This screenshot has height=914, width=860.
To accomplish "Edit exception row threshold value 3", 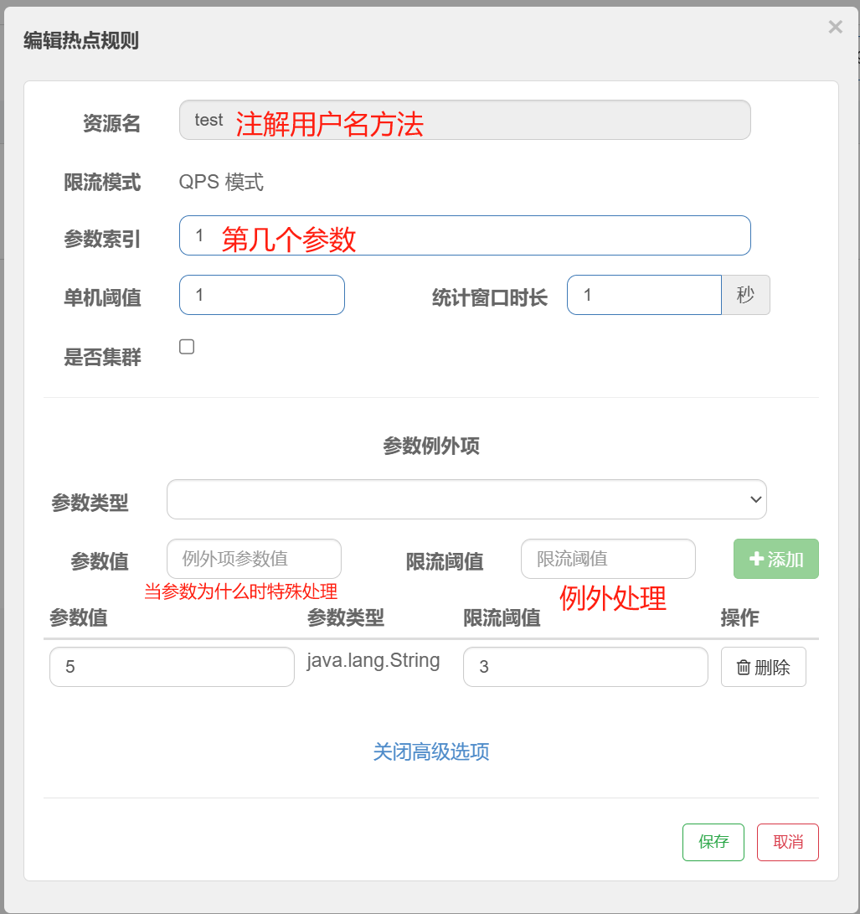I will [x=585, y=667].
